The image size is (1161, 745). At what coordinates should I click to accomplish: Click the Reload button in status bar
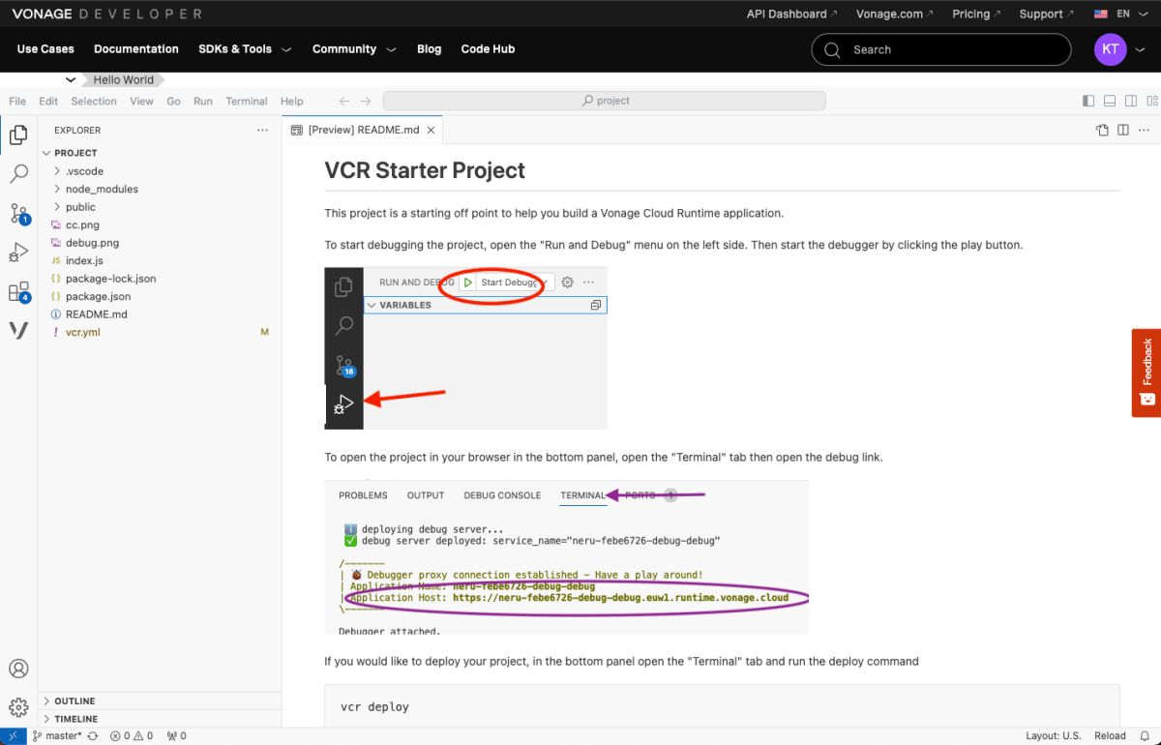tap(1110, 736)
